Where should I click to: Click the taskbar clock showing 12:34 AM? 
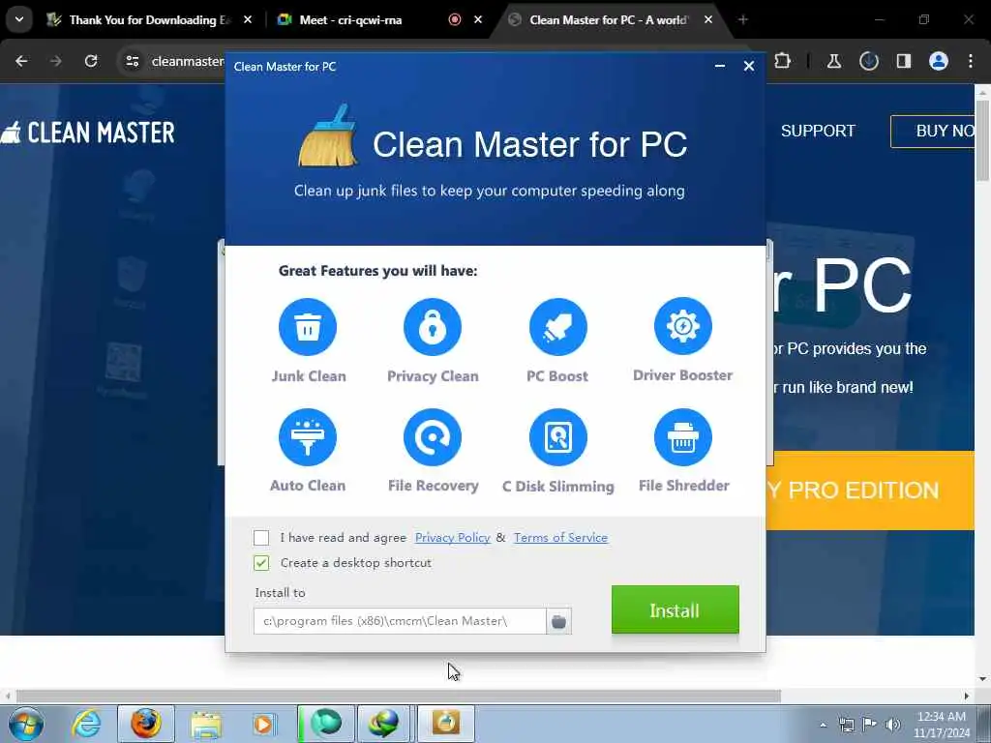[x=941, y=725]
